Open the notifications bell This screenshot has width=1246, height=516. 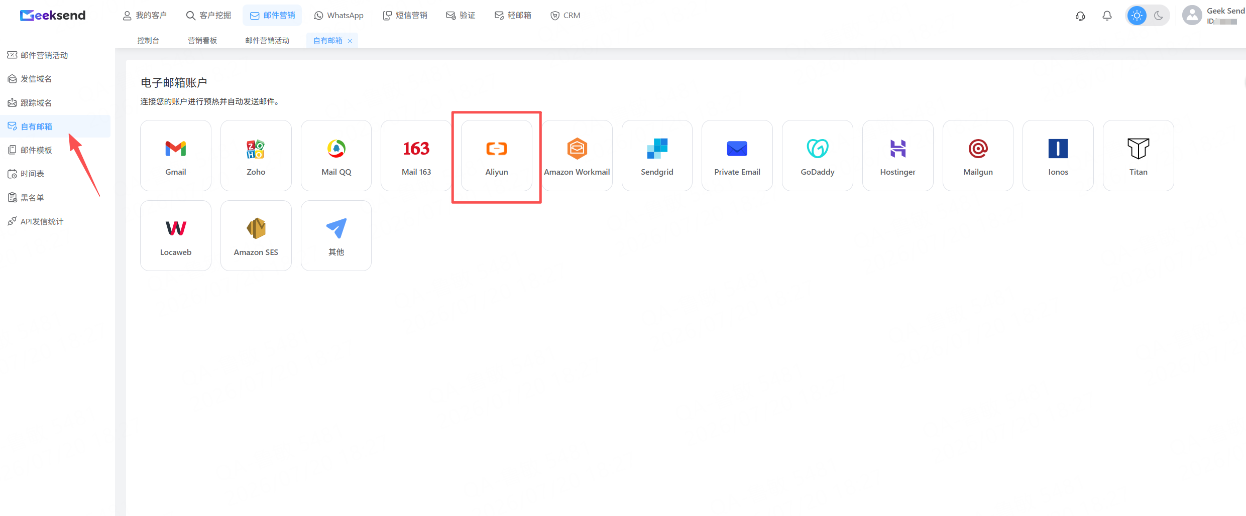click(x=1107, y=16)
